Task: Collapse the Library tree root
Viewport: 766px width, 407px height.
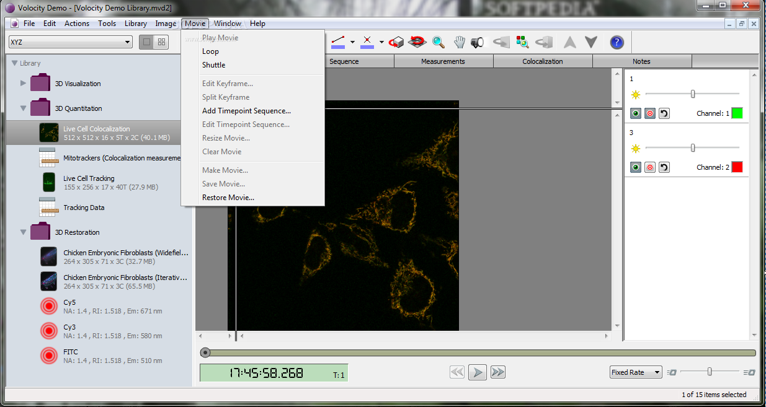Action: (x=14, y=63)
